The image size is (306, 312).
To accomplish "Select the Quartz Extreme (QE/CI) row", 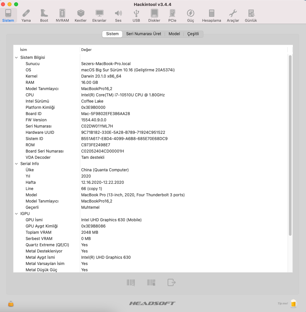I will coord(151,245).
